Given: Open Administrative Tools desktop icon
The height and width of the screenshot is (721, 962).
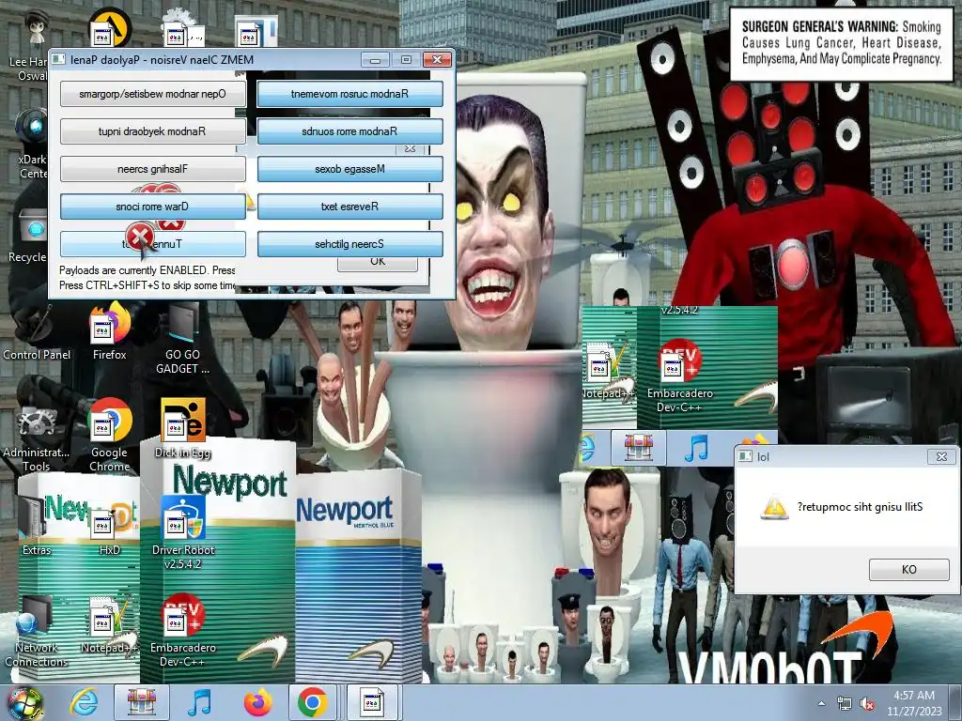Looking at the screenshot, I should coord(37,436).
